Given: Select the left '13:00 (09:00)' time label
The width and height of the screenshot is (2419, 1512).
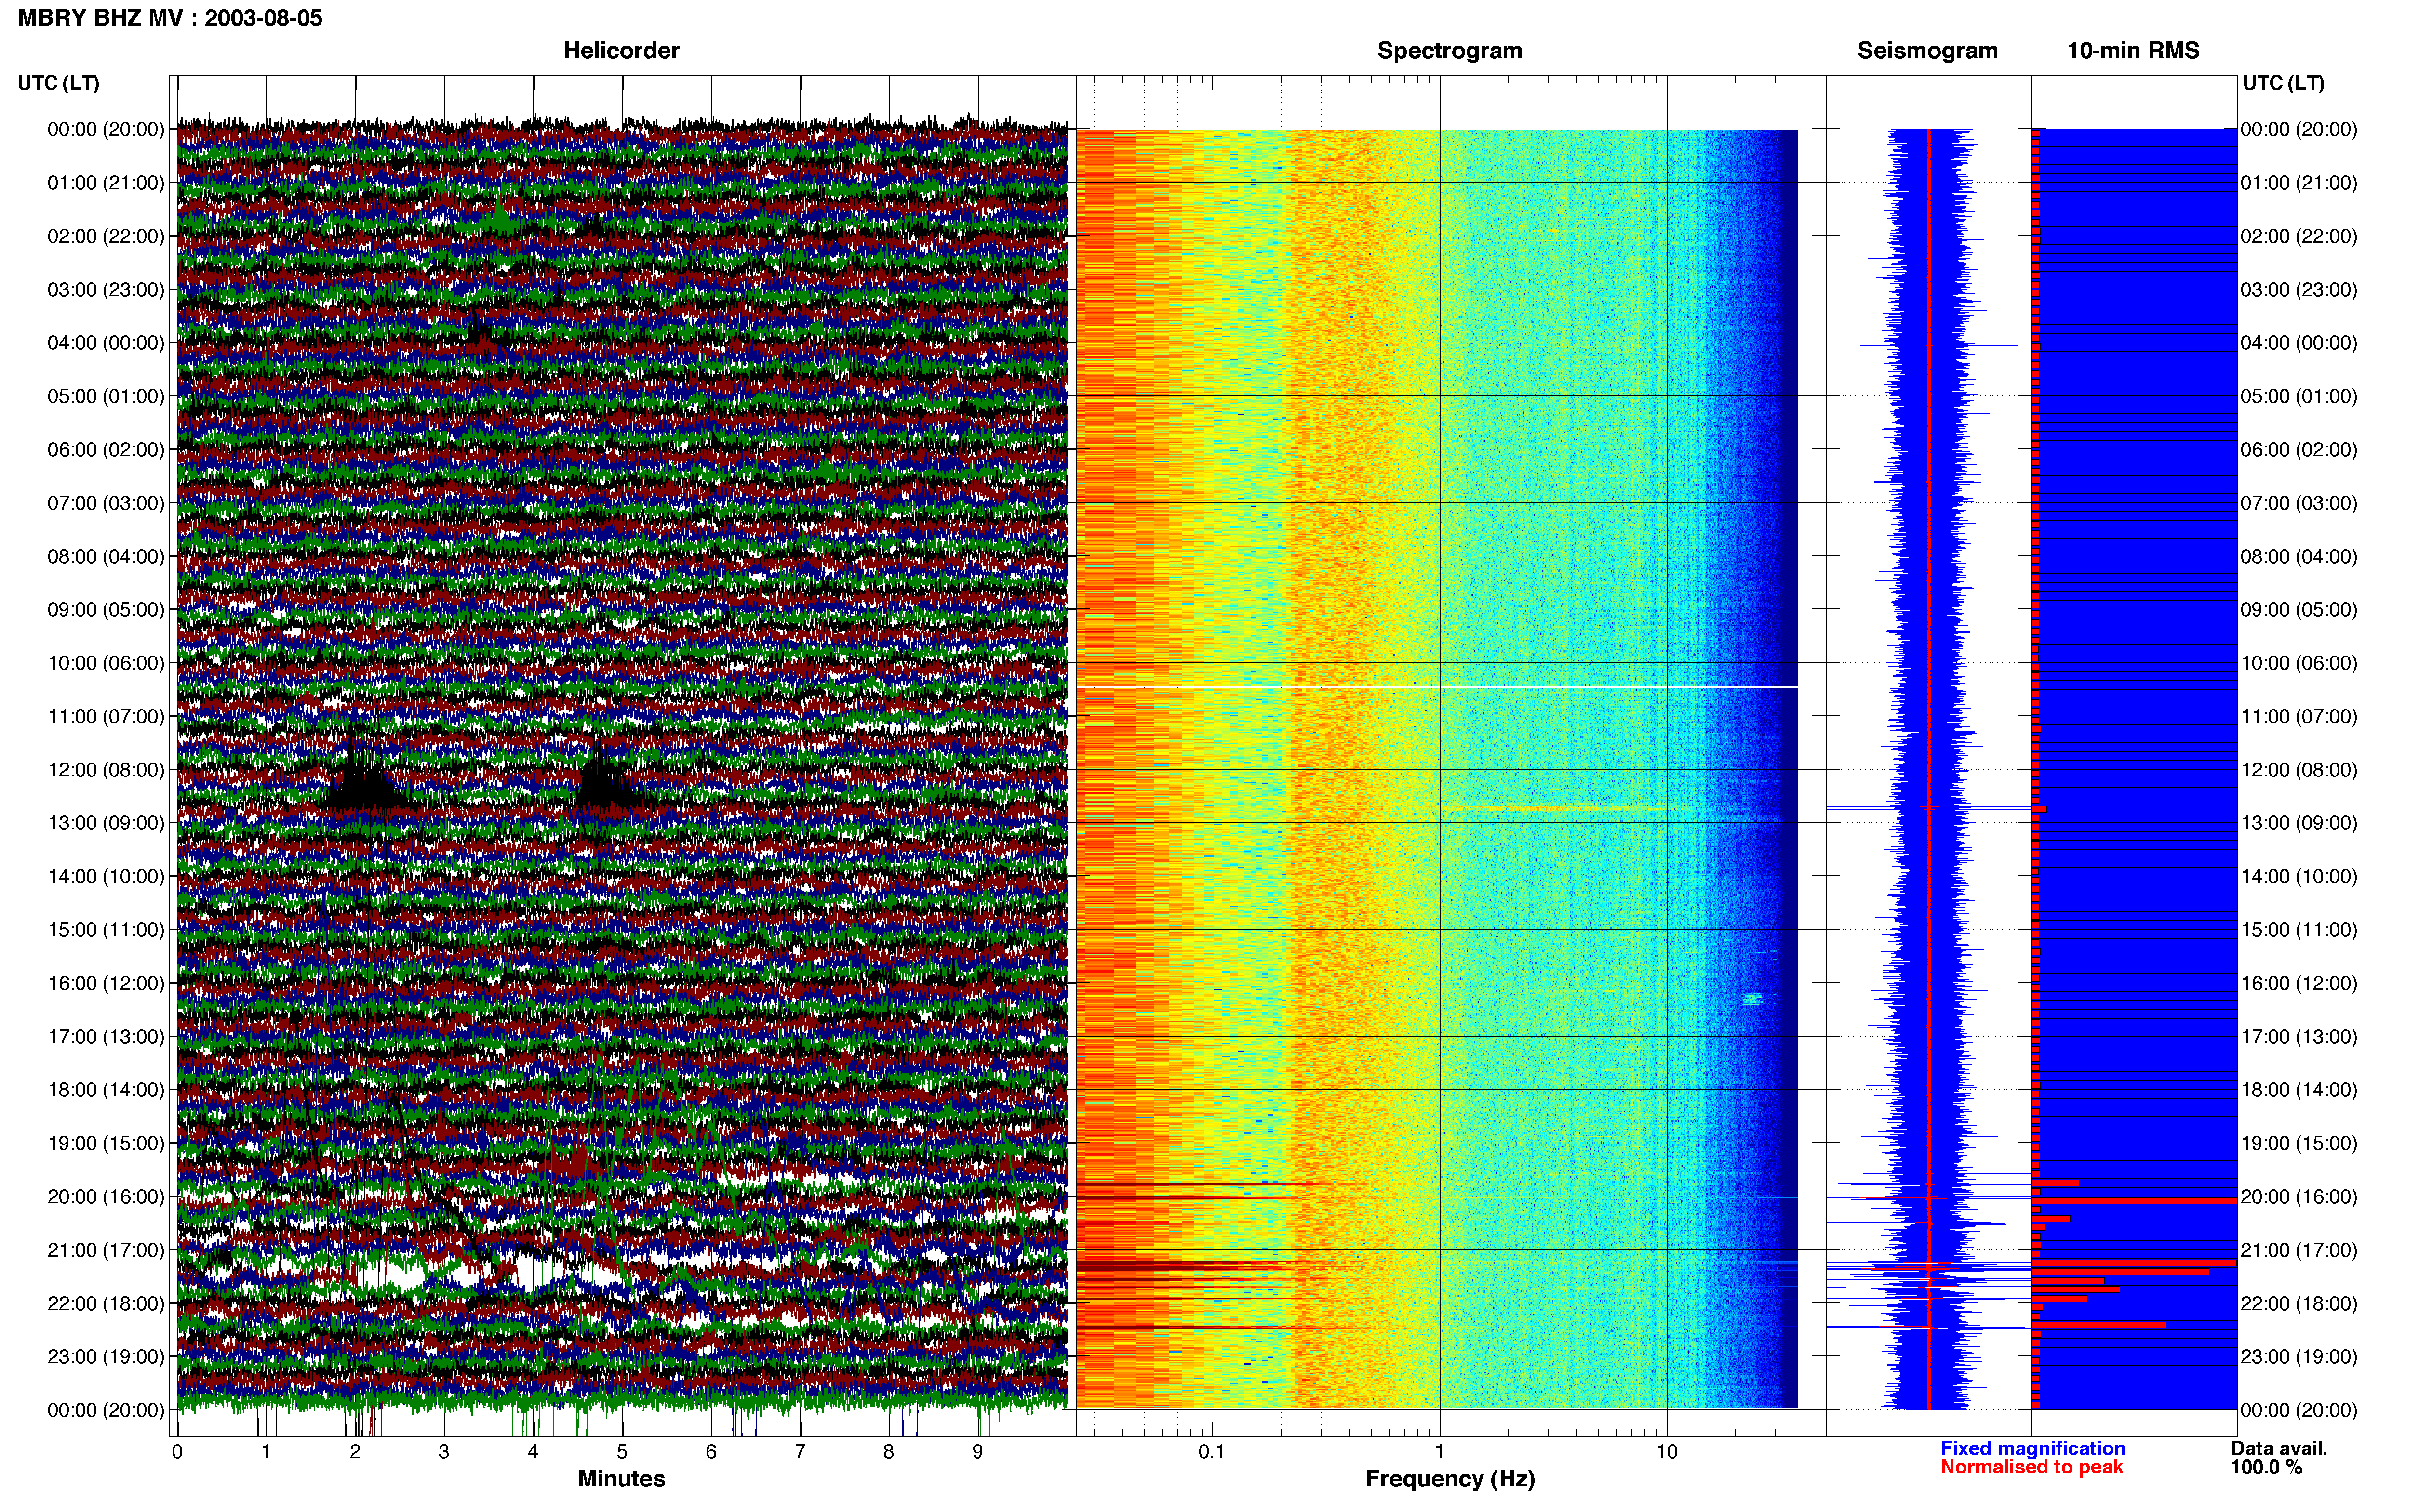Looking at the screenshot, I should tap(106, 823).
